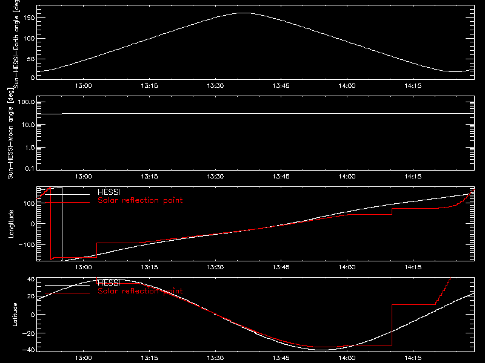Click the 13:45 label under Moon angle plot
Viewport: 485px width, 363px height.
281,176
